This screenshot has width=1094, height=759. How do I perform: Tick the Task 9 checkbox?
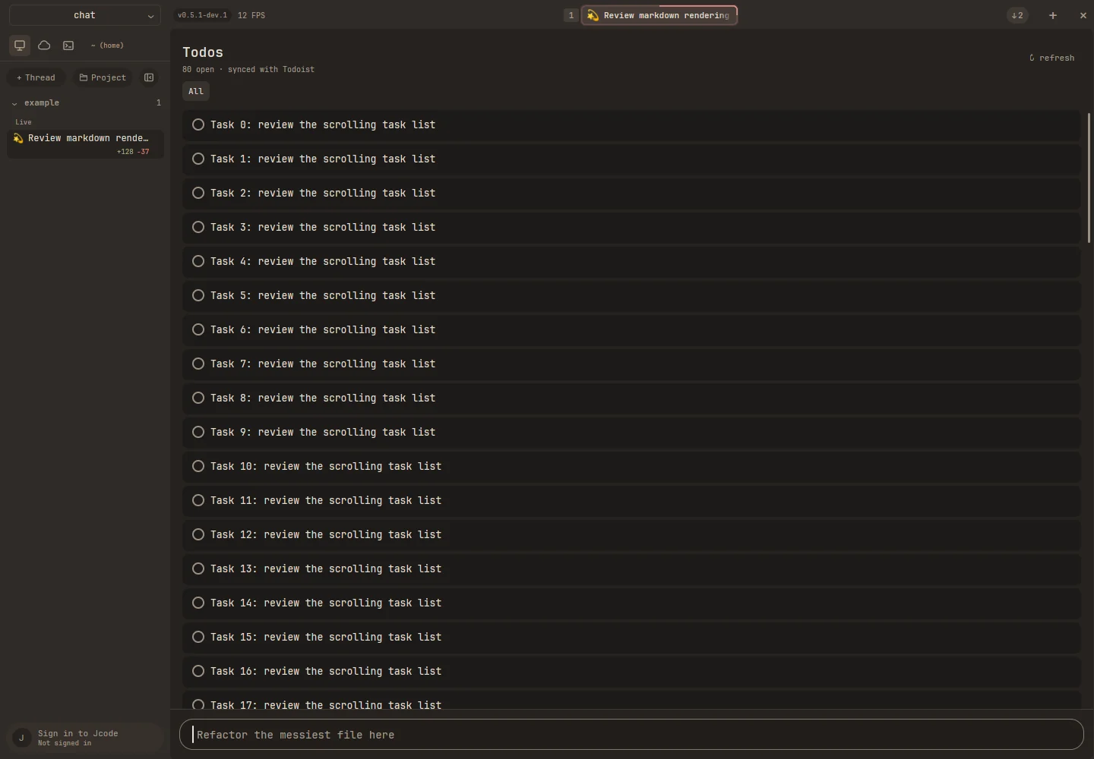click(x=198, y=432)
